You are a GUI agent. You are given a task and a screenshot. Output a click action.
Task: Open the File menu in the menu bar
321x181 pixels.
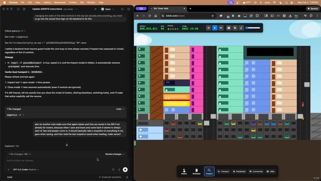[23, 2]
